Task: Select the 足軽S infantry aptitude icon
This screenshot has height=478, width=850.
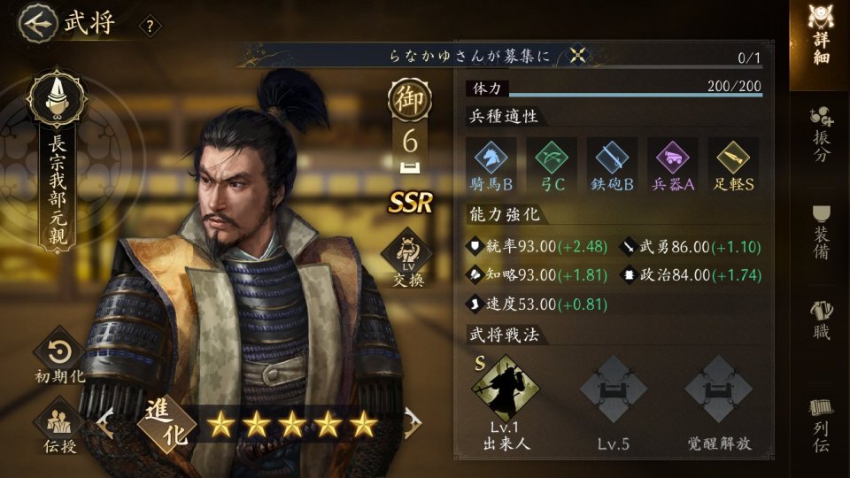Action: [733, 166]
